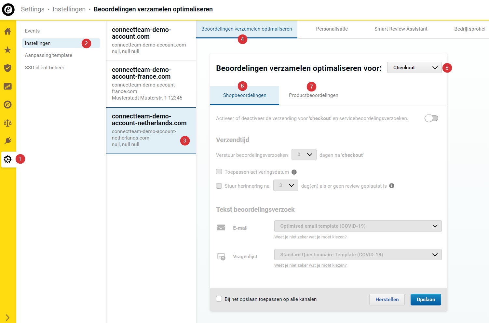Click info icon next to activeringsdatum
This screenshot has height=323, width=489.
click(x=294, y=172)
